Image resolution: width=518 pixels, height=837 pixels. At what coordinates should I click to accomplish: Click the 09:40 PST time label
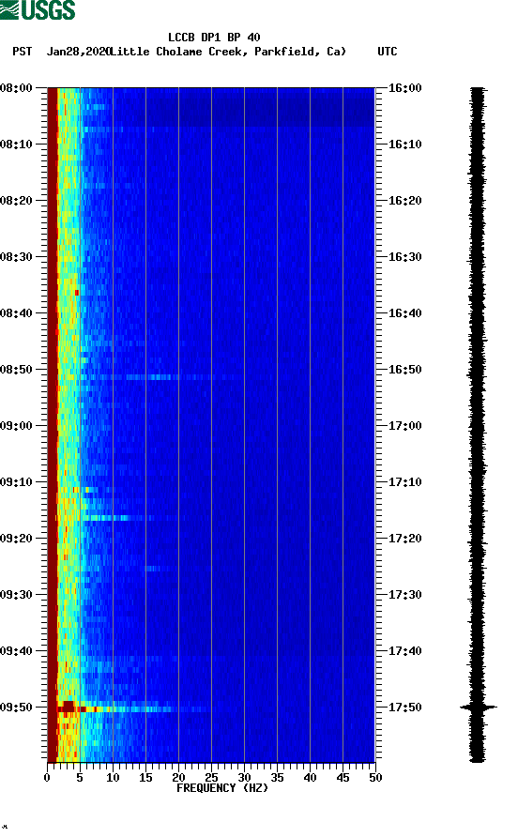click(16, 651)
